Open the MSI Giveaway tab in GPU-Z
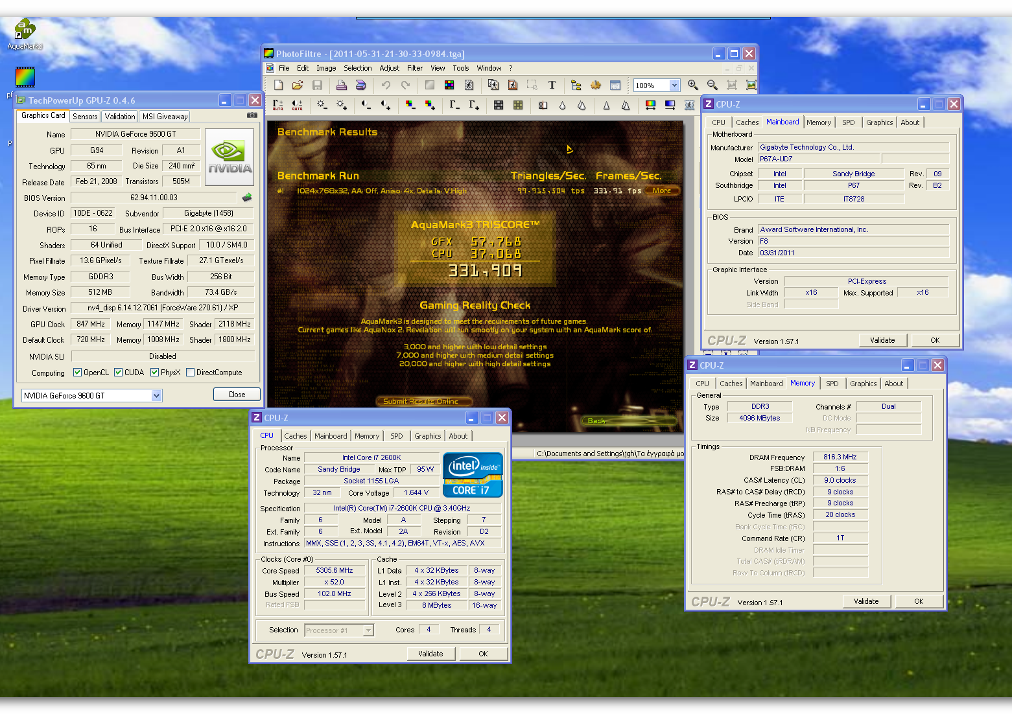This screenshot has height=714, width=1012. click(165, 117)
